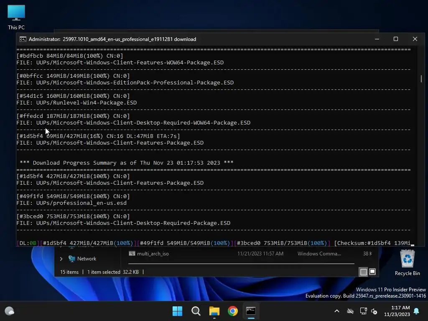Click '1 item selected 32.2 KB' status text
Viewport: 428px width, 321px height.
(113, 272)
